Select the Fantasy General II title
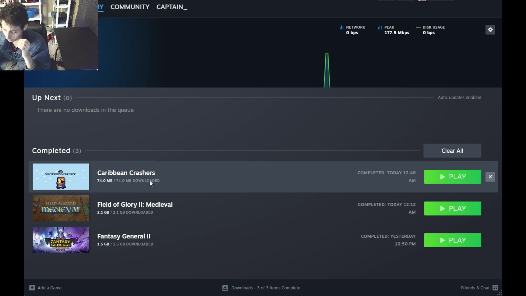This screenshot has width=526, height=296. [124, 236]
